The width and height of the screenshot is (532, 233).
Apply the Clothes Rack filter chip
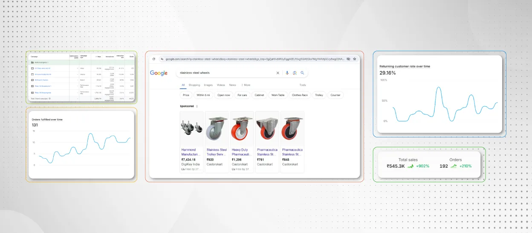tap(300, 95)
